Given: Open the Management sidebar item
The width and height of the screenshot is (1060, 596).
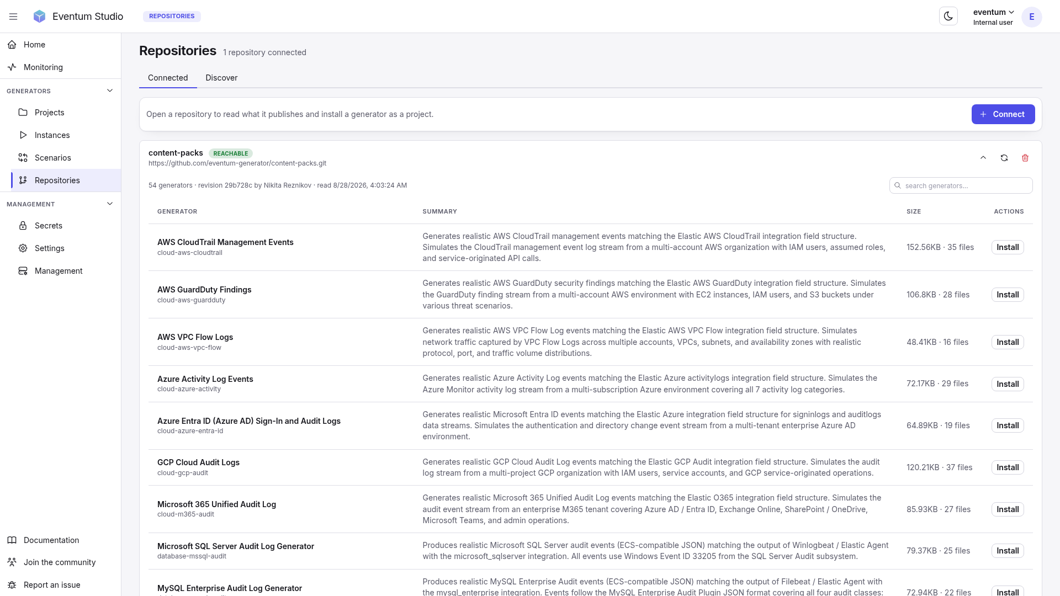Looking at the screenshot, I should [66, 271].
